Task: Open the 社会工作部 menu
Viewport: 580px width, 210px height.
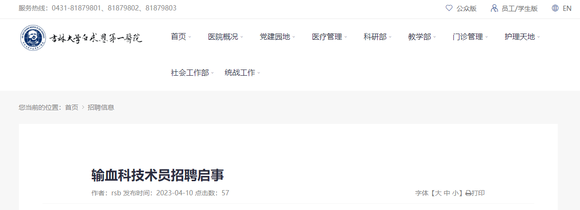Action: pos(192,72)
